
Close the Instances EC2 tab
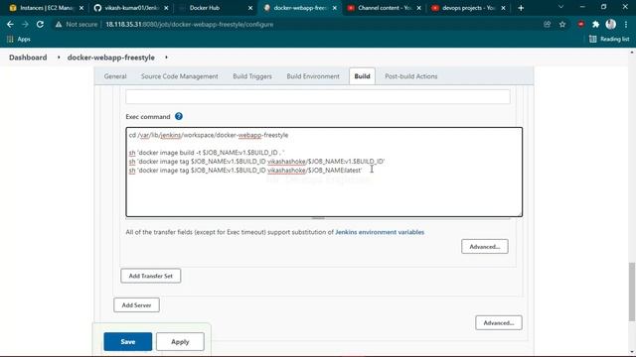click(x=81, y=8)
